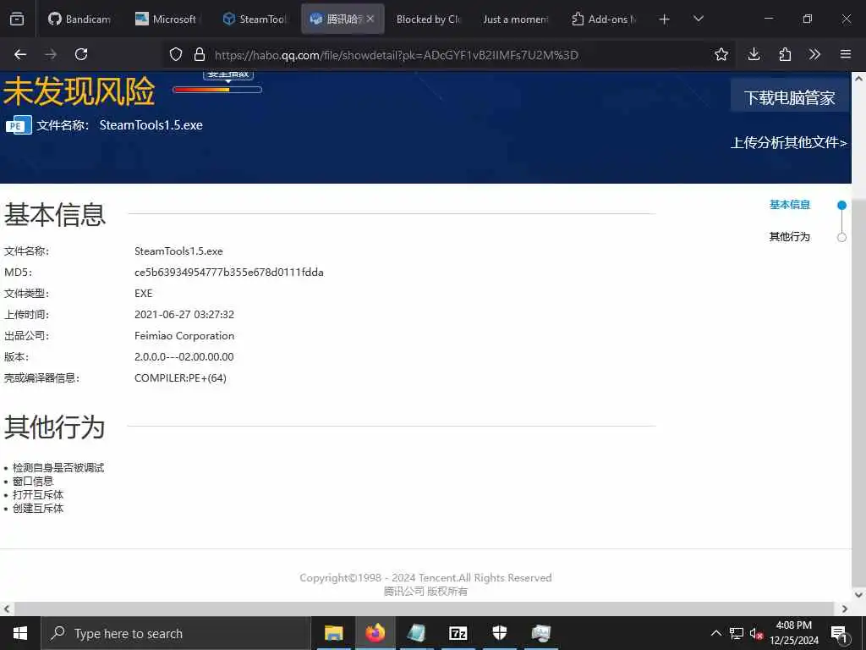Select the MD5 hash value
The height and width of the screenshot is (650, 866).
(228, 272)
